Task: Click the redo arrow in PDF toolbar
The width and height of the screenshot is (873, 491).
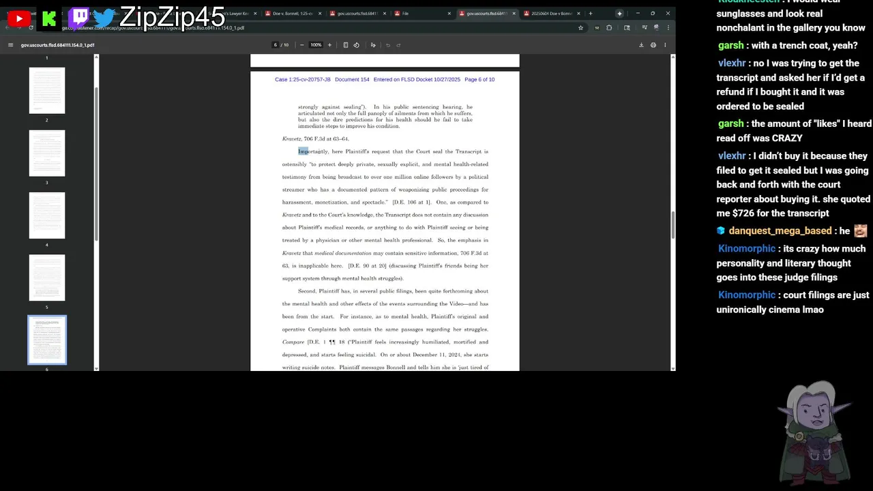Action: pos(399,45)
